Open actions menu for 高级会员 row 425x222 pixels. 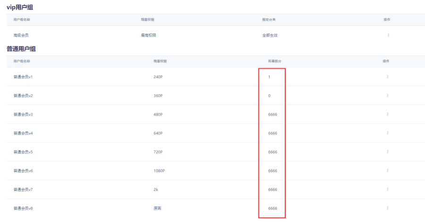pos(388,35)
